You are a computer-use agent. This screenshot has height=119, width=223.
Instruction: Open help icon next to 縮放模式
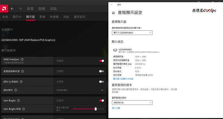(x=16, y=90)
